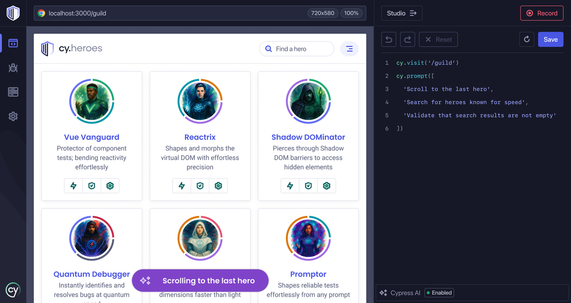This screenshot has width=571, height=303.
Task: Click the shield icon on Reactrix's card
Action: pyautogui.click(x=200, y=186)
